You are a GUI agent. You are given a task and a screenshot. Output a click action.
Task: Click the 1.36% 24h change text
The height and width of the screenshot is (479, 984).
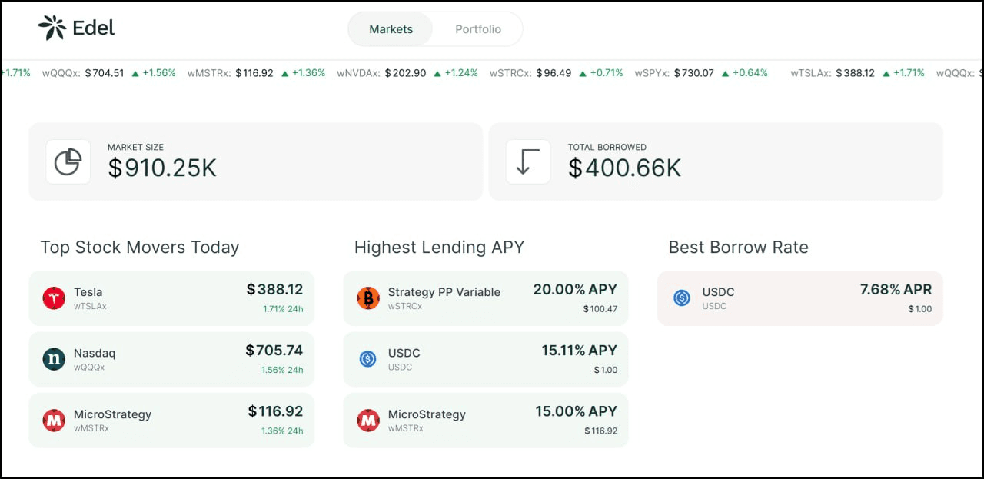[x=282, y=431]
